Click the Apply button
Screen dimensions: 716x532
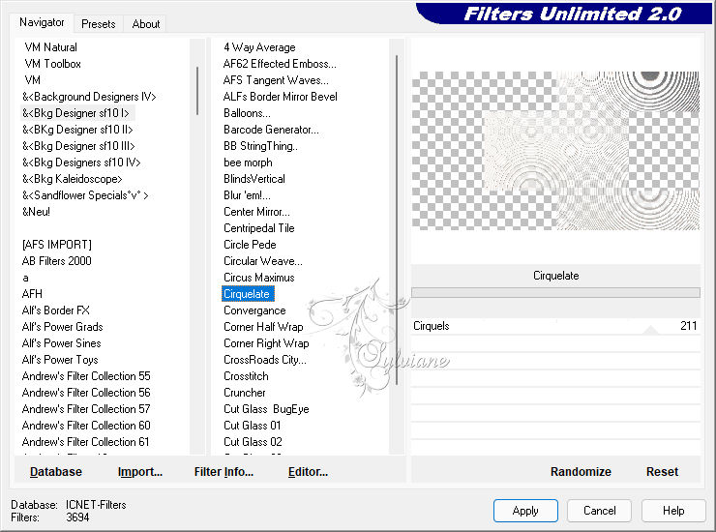click(525, 511)
